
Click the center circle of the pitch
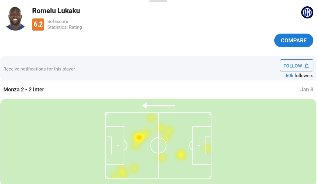[x=158, y=146]
